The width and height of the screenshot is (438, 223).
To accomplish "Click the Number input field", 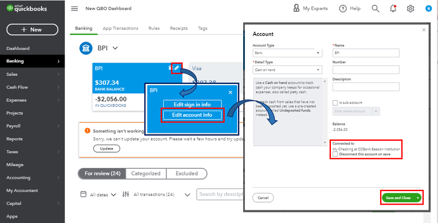I will pos(366,70).
